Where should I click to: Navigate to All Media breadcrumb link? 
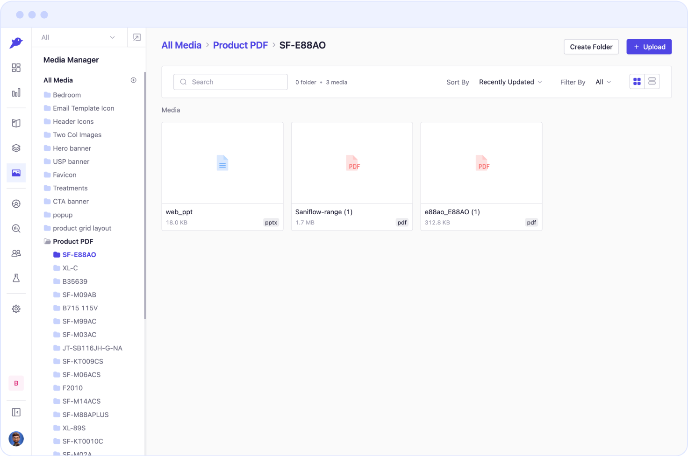coord(181,45)
